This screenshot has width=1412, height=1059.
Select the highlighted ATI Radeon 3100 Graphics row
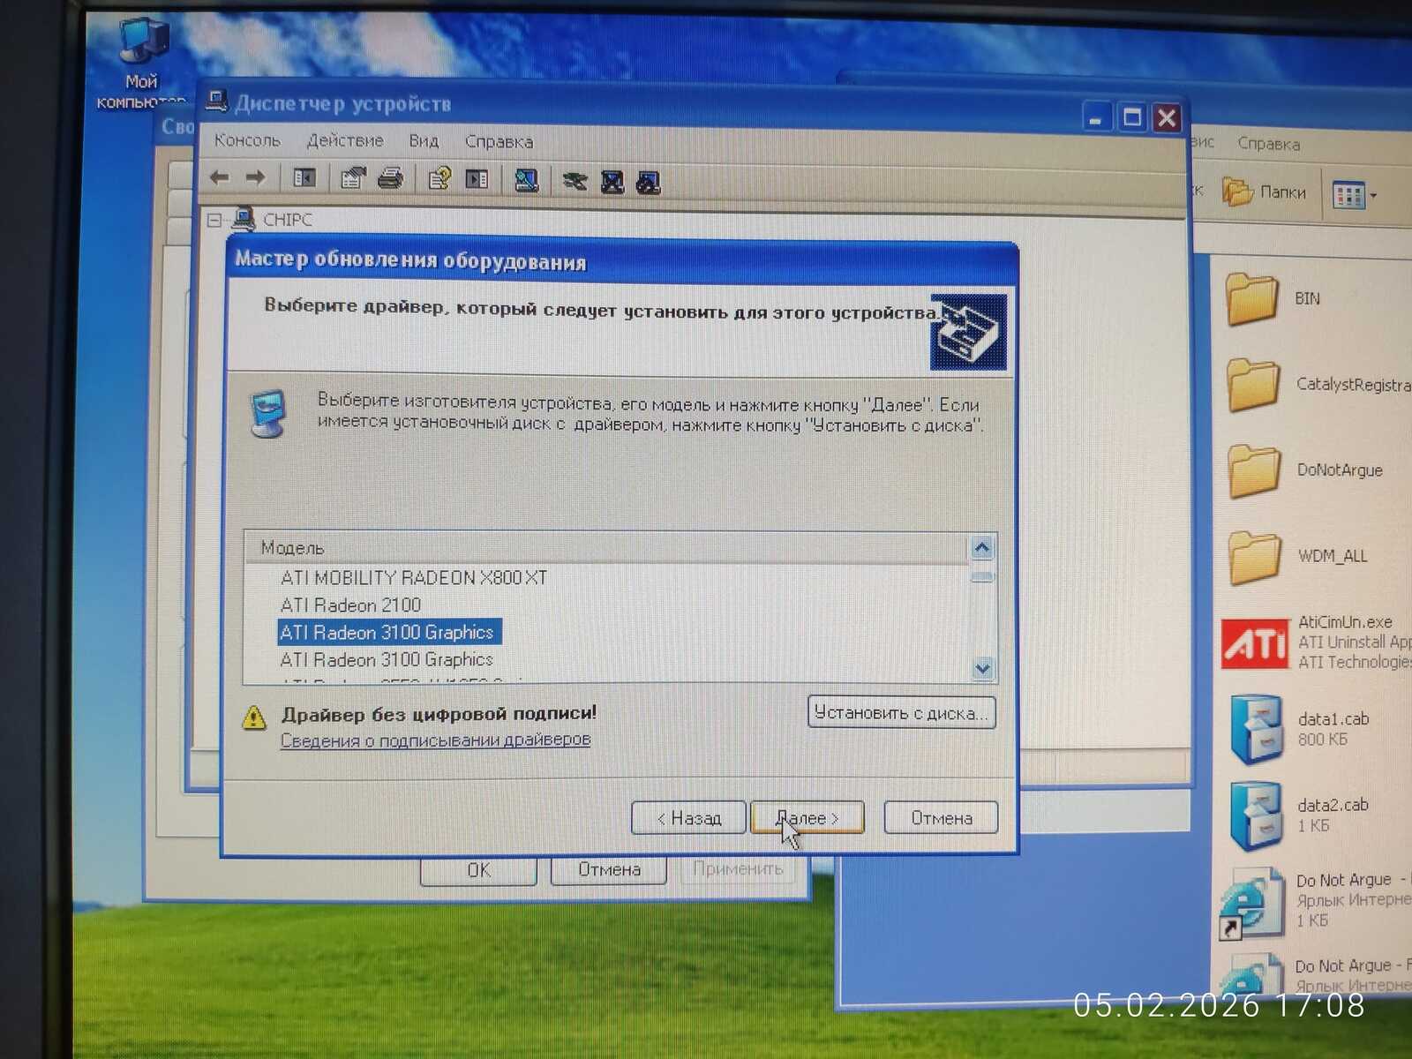[x=388, y=633]
